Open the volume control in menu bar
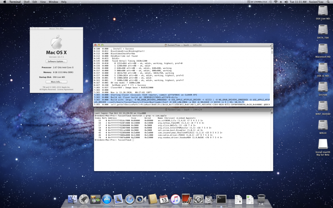The width and height of the screenshot is (333, 208). click(286, 2)
